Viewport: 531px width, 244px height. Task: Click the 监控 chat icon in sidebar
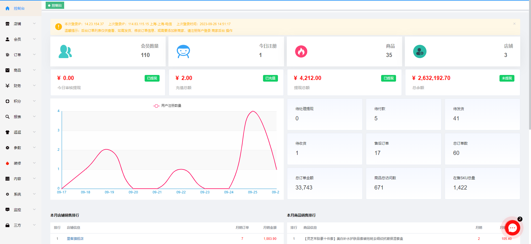(x=7, y=210)
